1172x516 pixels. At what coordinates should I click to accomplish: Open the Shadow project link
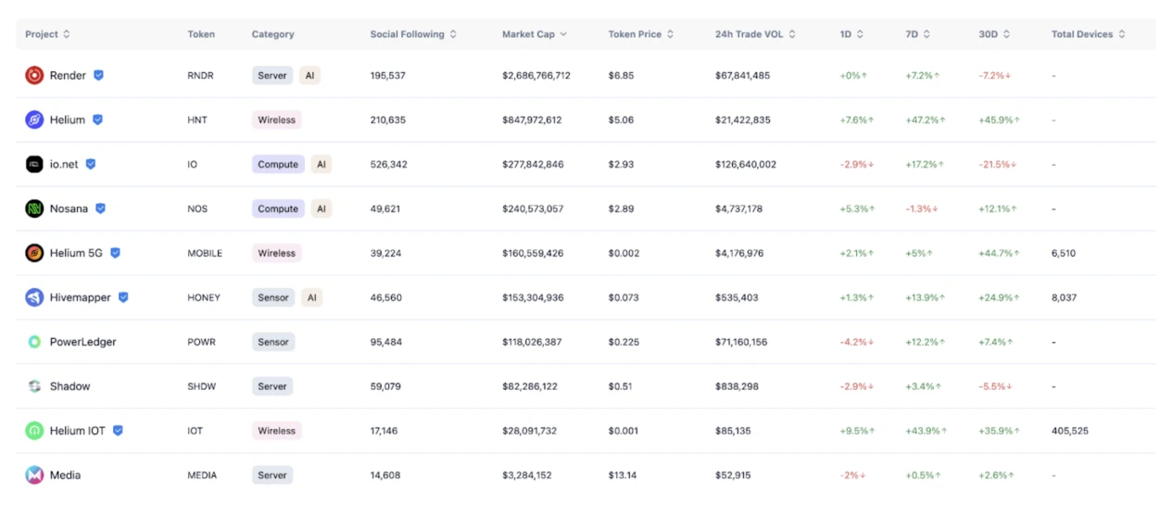pyautogui.click(x=69, y=386)
